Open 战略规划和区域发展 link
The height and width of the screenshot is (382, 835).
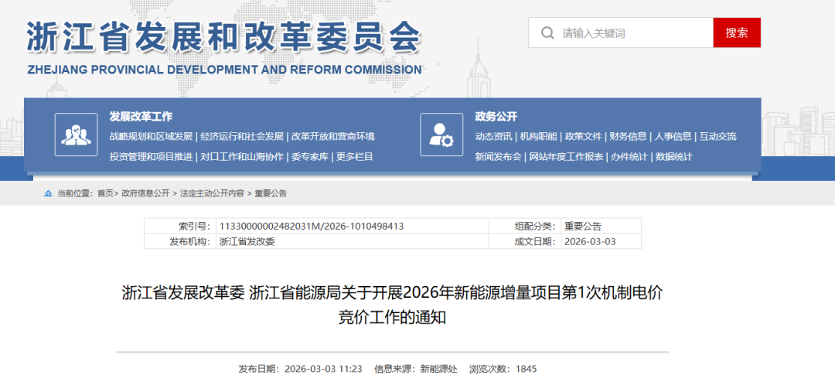tap(151, 136)
